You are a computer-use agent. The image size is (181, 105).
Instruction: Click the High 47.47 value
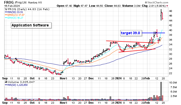tap(80, 6)
